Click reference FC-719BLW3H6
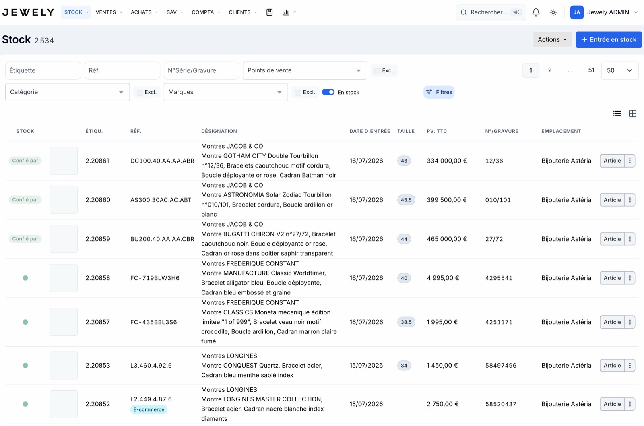Screen dimensions: 644x426 tap(155, 278)
